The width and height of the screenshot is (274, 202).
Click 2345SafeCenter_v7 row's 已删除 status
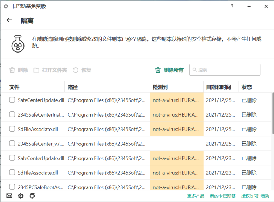pos(249,144)
